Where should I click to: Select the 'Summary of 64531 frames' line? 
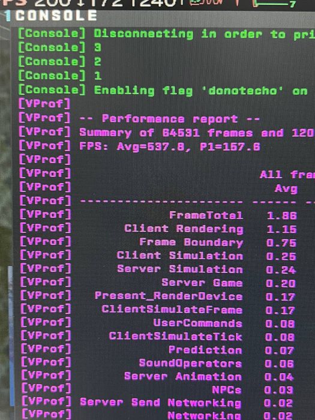click(x=166, y=133)
